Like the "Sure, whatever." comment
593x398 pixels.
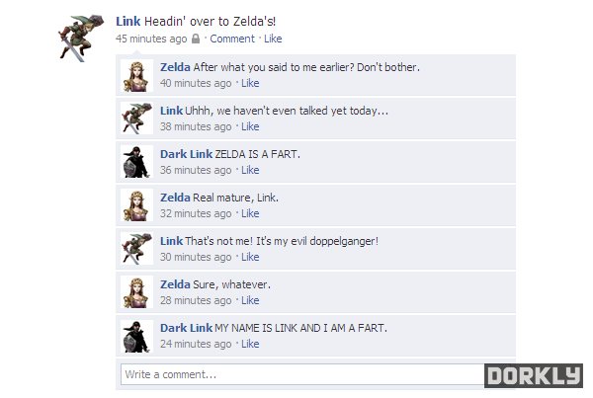point(250,300)
